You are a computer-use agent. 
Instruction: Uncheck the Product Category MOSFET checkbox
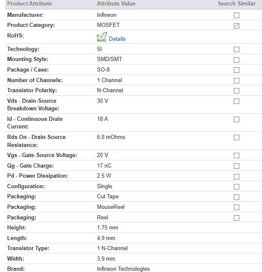[236, 26]
